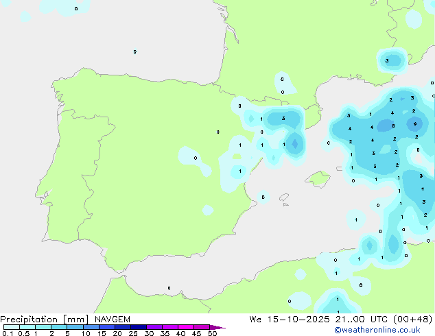Click the legend scale label '20'
This screenshot has width=435, height=336.
[x=117, y=333]
